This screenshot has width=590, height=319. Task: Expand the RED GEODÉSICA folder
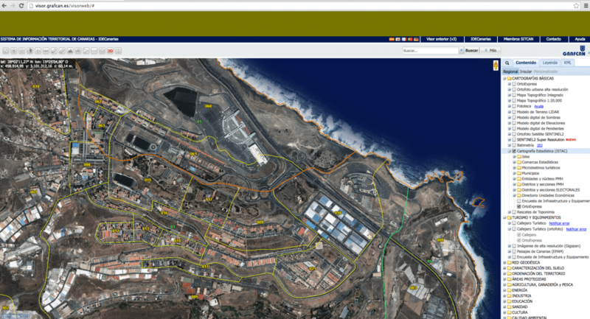tap(504, 262)
